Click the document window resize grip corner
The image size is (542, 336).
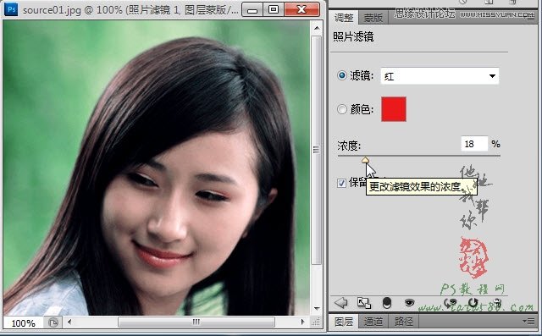[x=316, y=322]
